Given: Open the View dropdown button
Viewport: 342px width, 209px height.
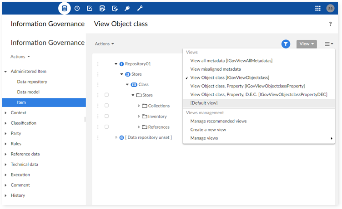Looking at the screenshot, I should point(307,44).
